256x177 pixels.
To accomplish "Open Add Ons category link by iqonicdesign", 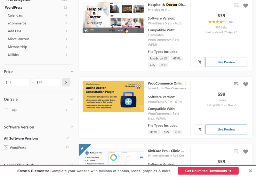I will [x=179, y=156].
